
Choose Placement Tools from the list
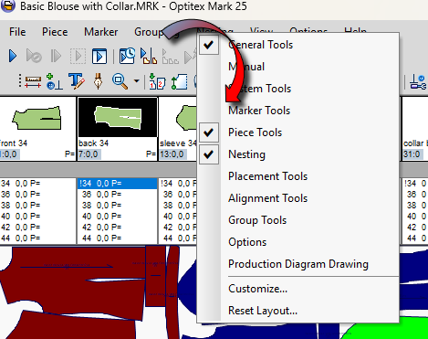pyautogui.click(x=267, y=176)
